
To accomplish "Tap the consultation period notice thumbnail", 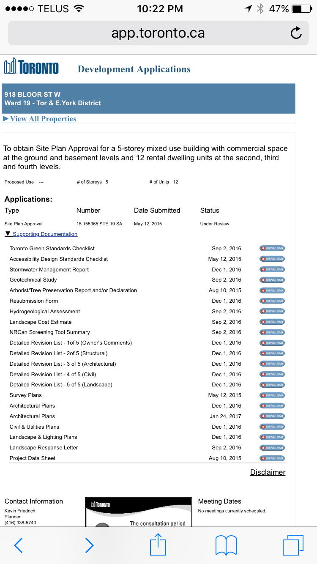I will [139, 512].
